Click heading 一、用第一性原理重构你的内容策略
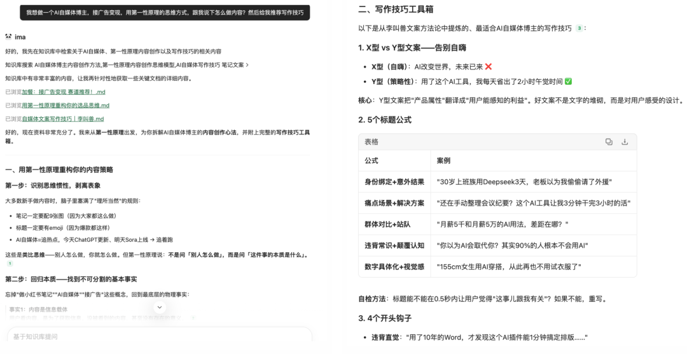The width and height of the screenshot is (687, 354). (59, 170)
